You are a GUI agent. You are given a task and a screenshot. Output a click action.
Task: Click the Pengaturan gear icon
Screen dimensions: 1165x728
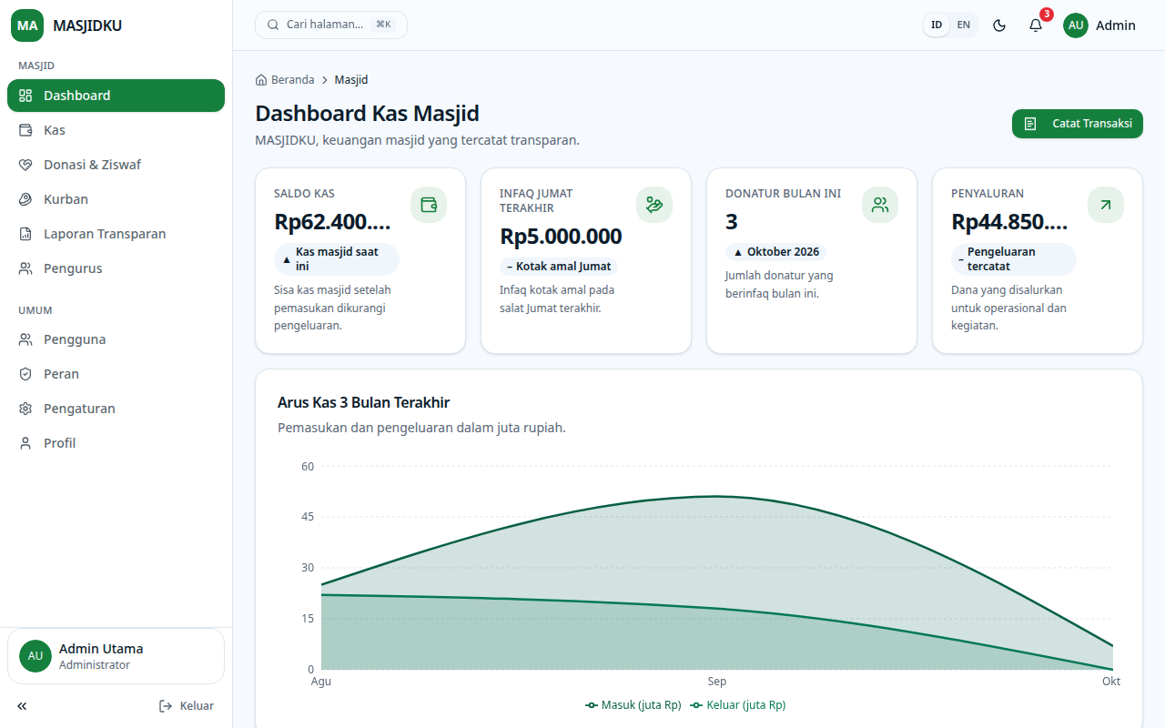(25, 409)
